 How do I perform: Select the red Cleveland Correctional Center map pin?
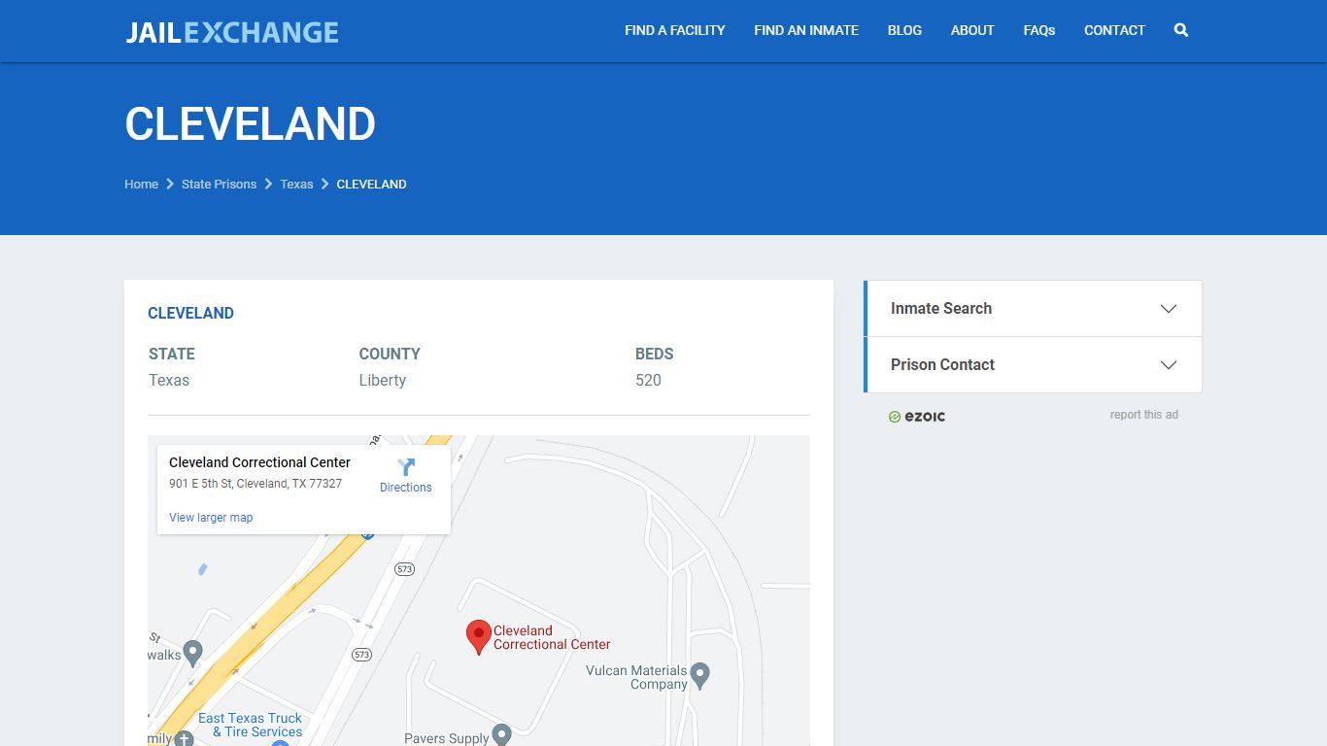click(x=478, y=637)
